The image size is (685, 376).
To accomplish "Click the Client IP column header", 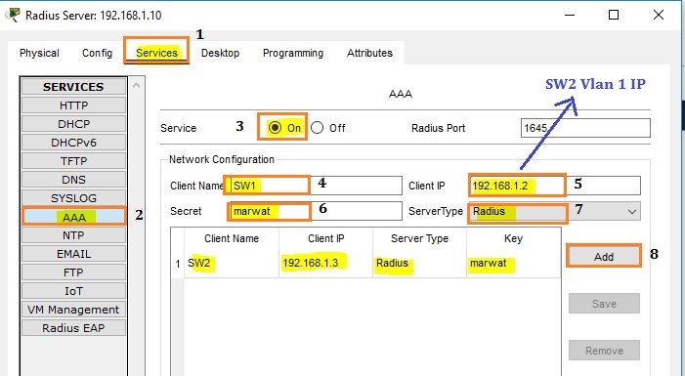I will tap(326, 238).
